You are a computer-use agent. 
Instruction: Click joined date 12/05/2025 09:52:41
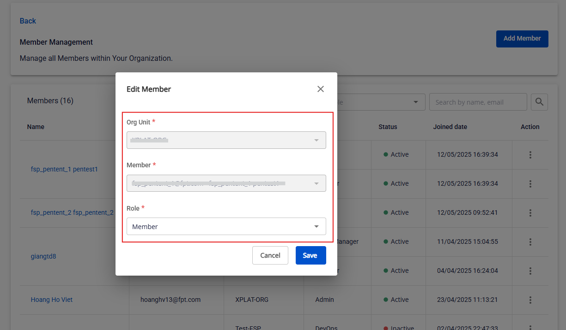point(468,212)
